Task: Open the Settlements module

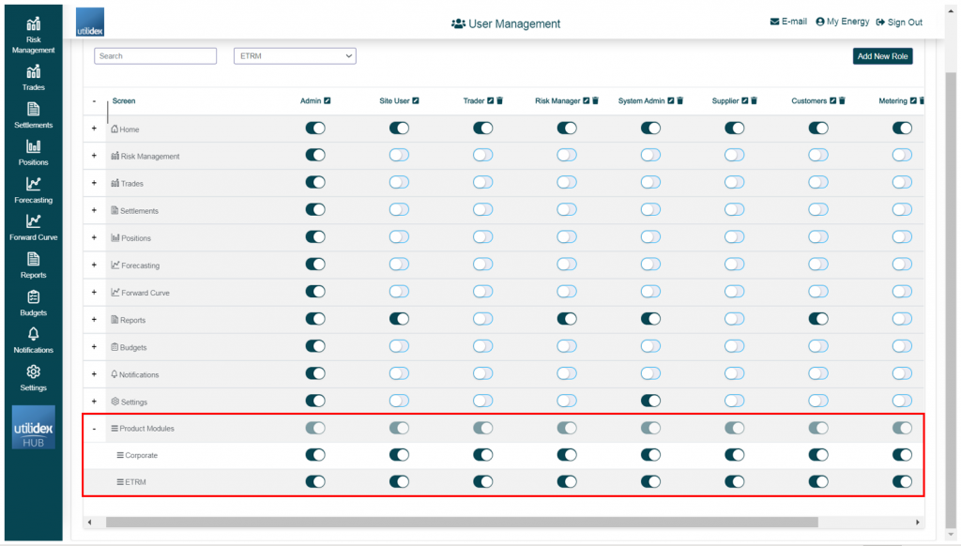Action: tap(33, 114)
